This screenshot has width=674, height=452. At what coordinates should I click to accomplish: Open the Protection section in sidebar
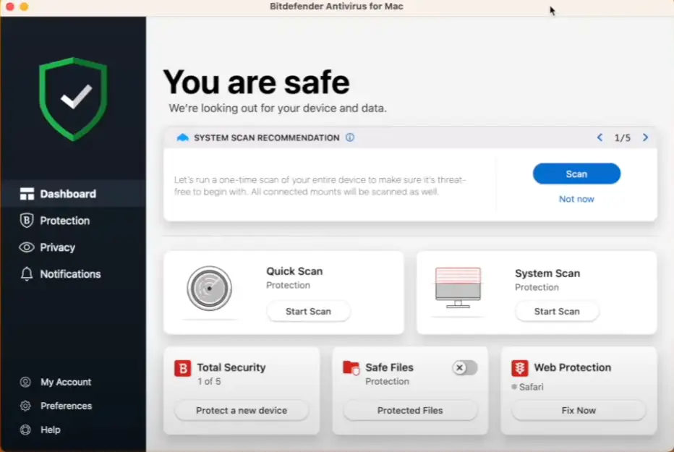pos(64,221)
